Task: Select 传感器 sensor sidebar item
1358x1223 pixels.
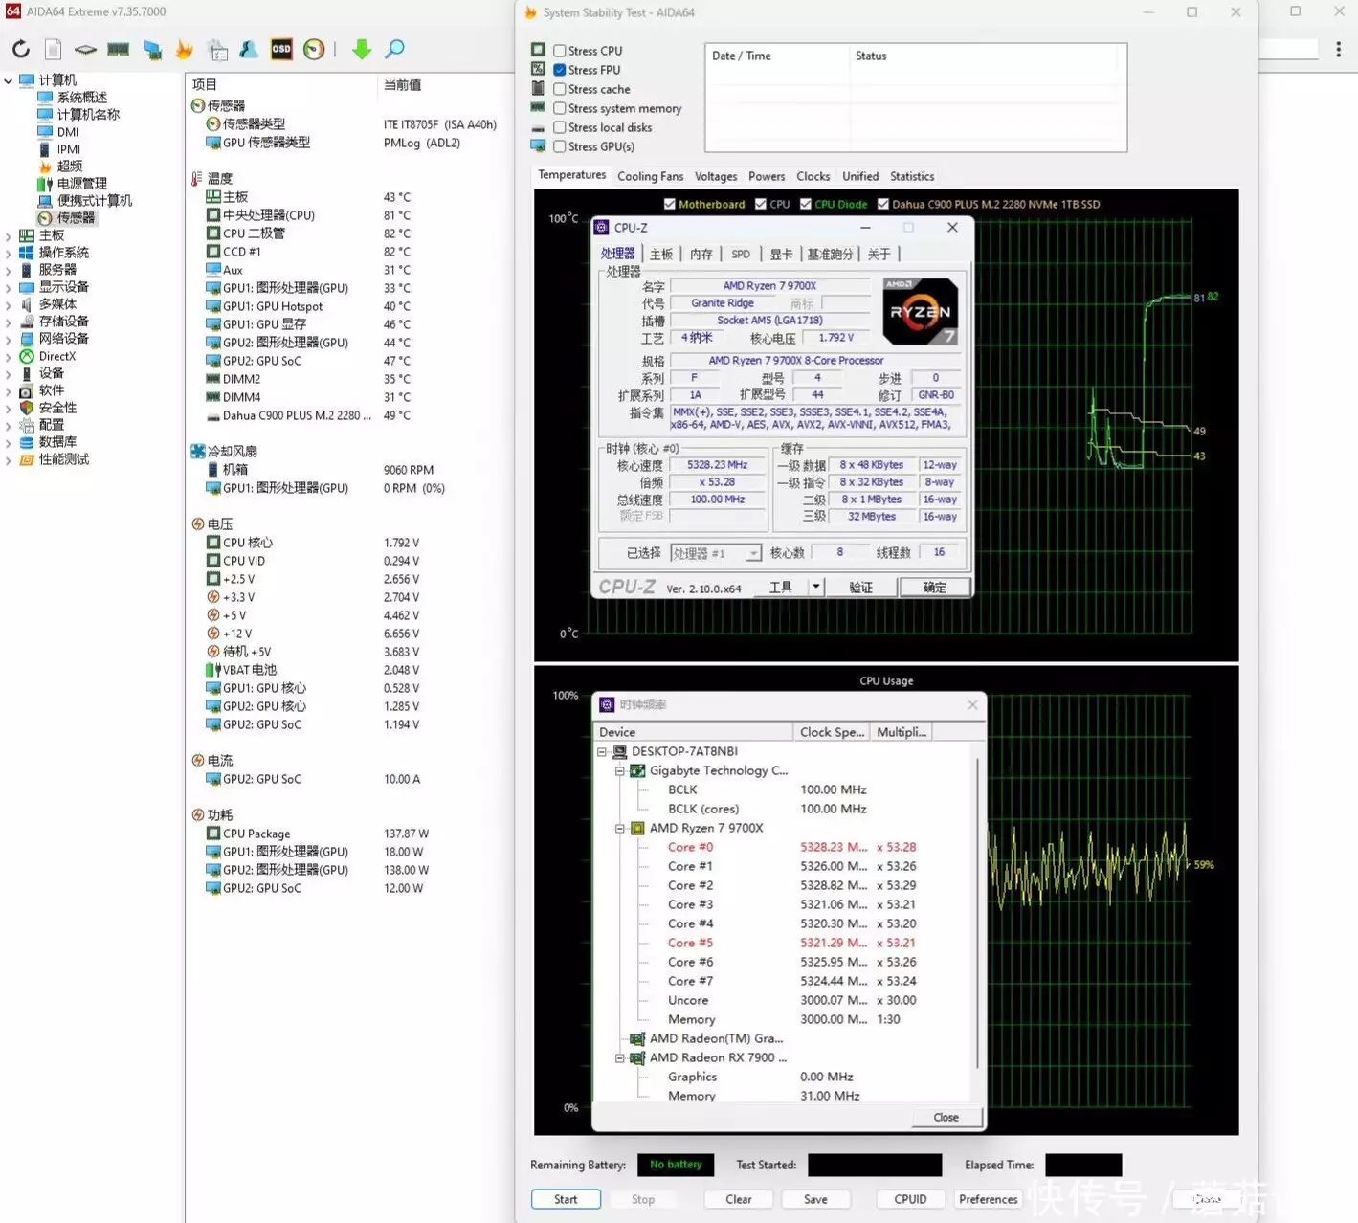Action: point(76,218)
